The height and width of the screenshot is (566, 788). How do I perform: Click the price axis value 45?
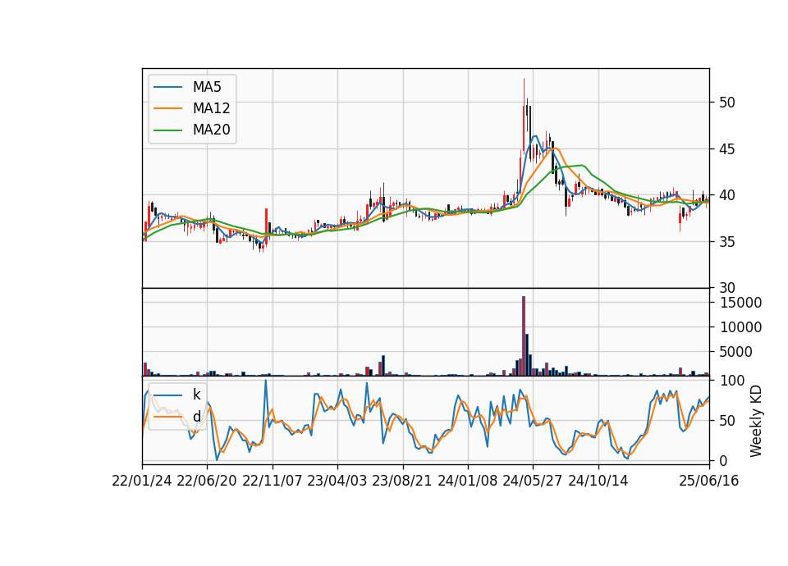[727, 149]
